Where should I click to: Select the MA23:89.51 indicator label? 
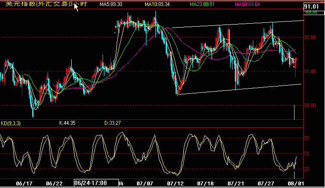coord(202,4)
